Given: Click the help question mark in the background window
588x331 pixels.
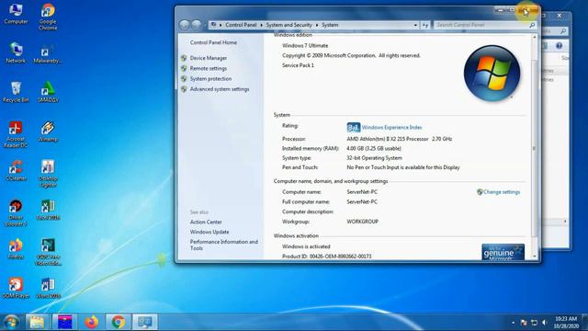Looking at the screenshot, I should pyautogui.click(x=559, y=46).
